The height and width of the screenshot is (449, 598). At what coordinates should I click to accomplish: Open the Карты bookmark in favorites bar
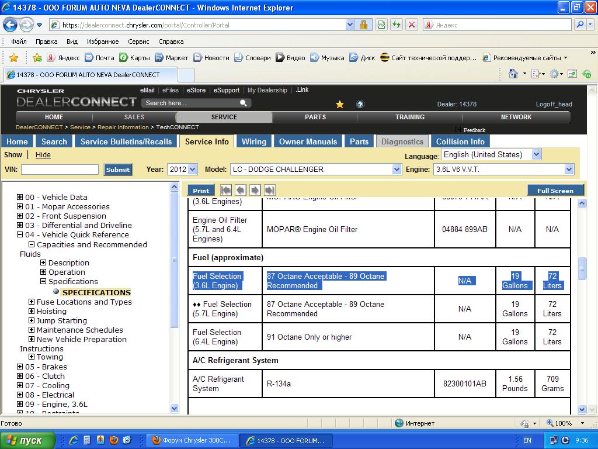pyautogui.click(x=135, y=58)
